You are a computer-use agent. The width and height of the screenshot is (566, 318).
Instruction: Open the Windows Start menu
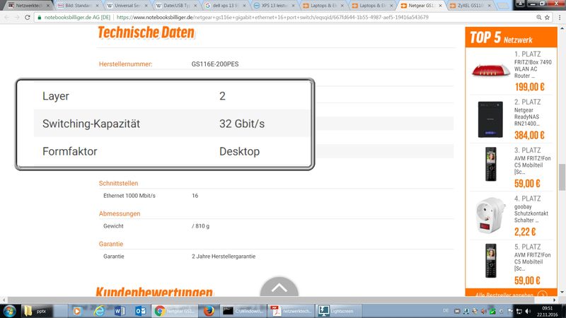[9, 311]
